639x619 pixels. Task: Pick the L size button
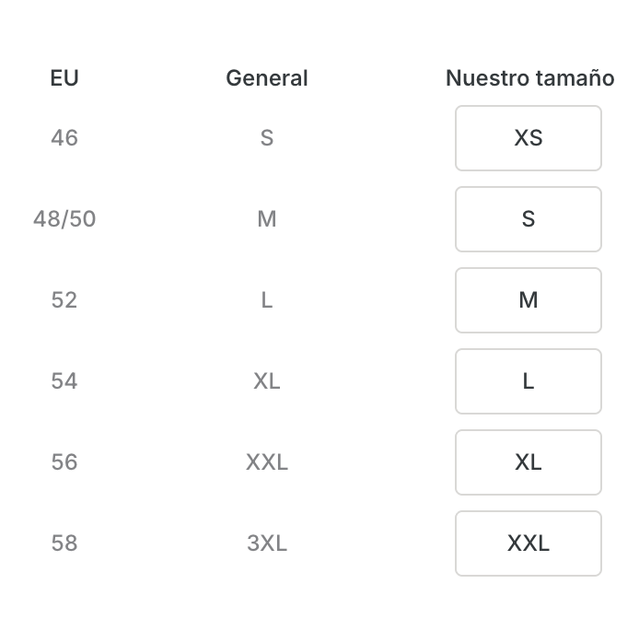[529, 381]
